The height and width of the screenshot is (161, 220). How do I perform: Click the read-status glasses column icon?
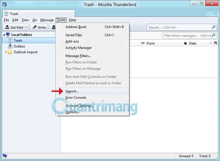coord(143,43)
